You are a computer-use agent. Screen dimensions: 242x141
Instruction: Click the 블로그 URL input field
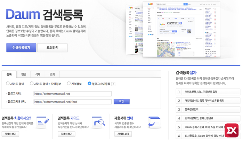[73, 94]
